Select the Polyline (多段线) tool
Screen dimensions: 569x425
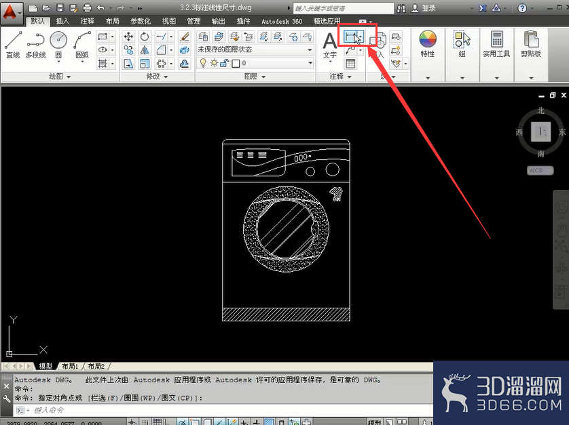pos(35,45)
